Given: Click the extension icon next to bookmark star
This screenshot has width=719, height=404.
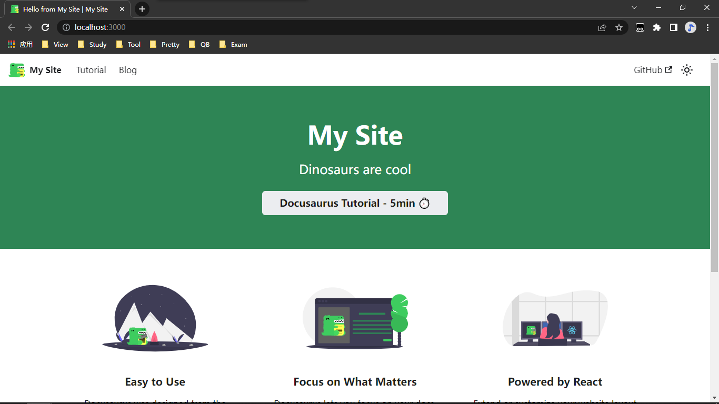Looking at the screenshot, I should 640,27.
